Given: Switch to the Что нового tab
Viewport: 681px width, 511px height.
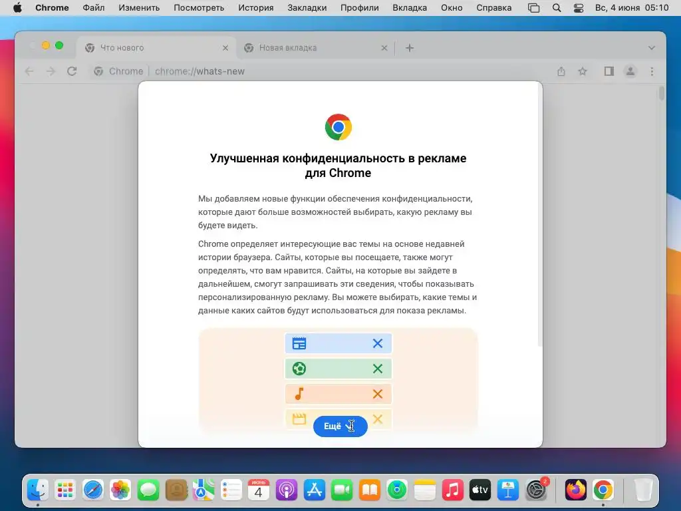Looking at the screenshot, I should pos(156,48).
